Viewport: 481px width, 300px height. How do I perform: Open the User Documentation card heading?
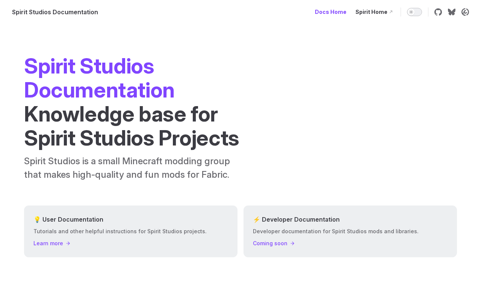[x=68, y=219]
